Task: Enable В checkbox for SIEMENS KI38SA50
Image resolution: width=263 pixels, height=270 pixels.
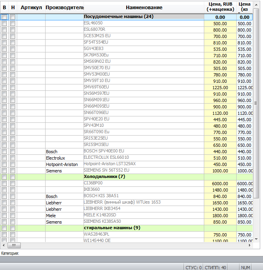Action: point(4,222)
